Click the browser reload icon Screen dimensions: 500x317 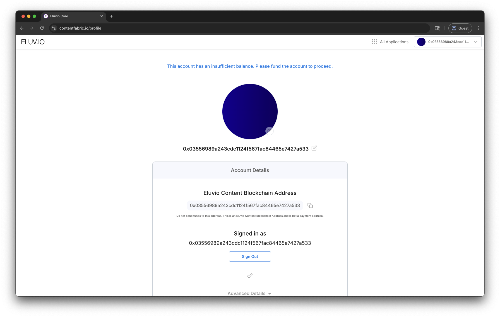(42, 28)
